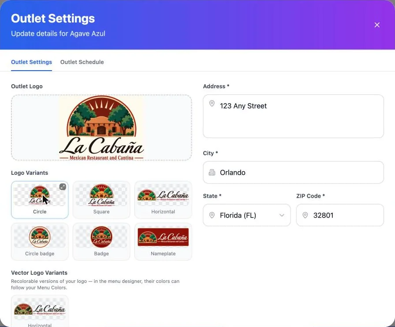Pick the Circle badge logo variant
The width and height of the screenshot is (395, 327).
[x=40, y=241]
